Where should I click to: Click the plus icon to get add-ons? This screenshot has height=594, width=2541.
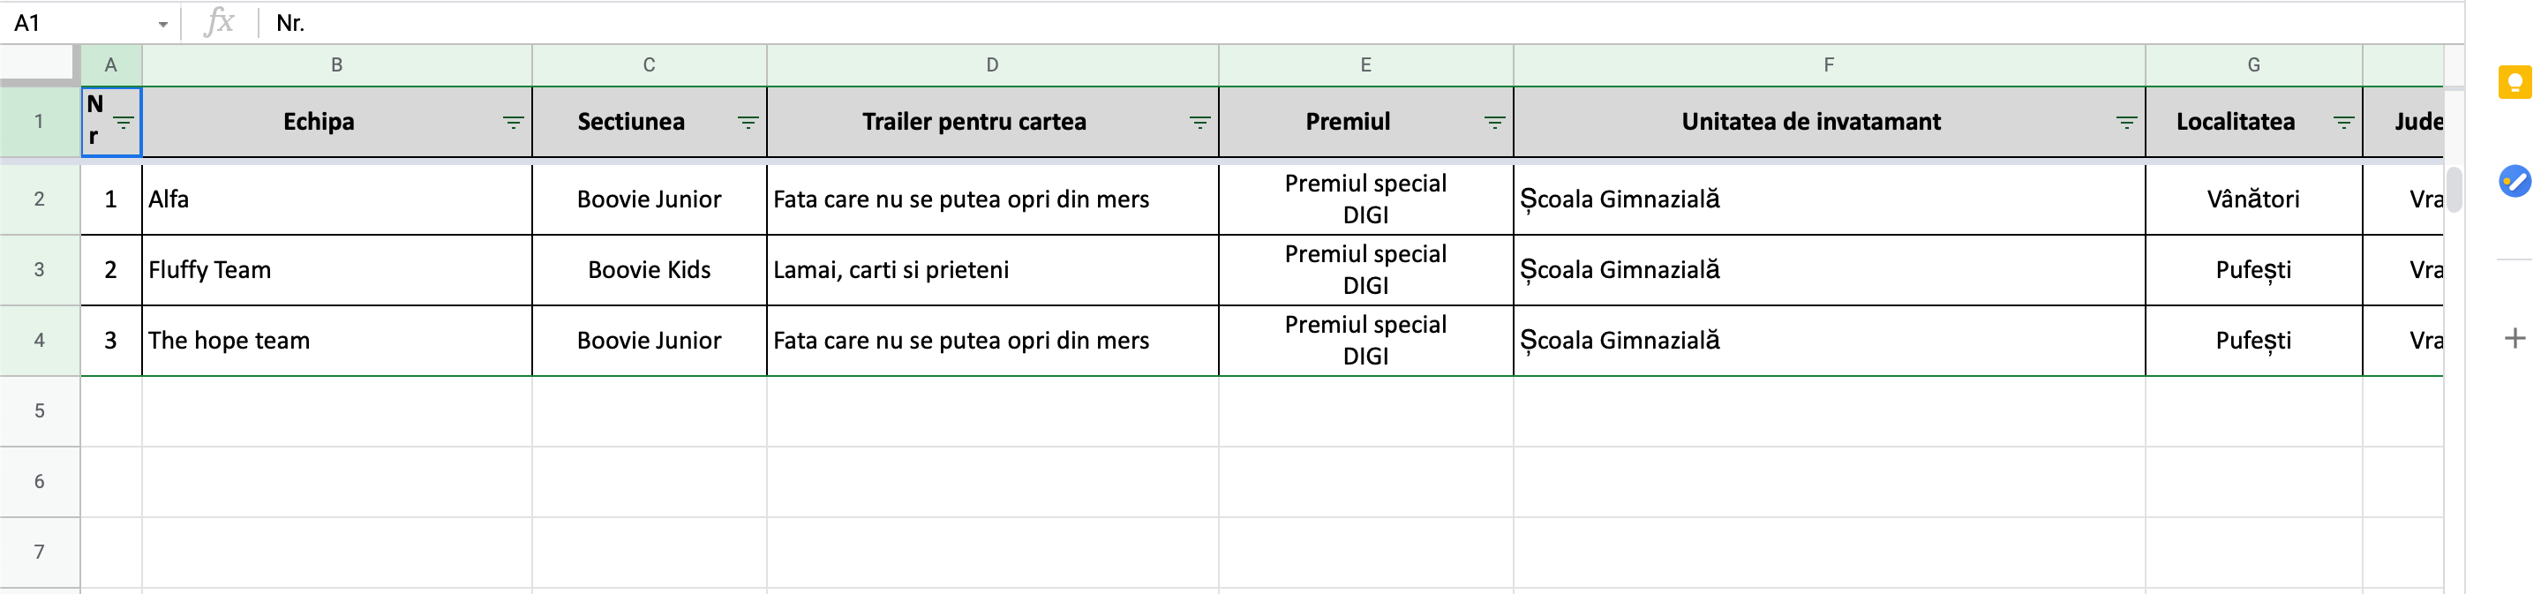(x=2515, y=338)
